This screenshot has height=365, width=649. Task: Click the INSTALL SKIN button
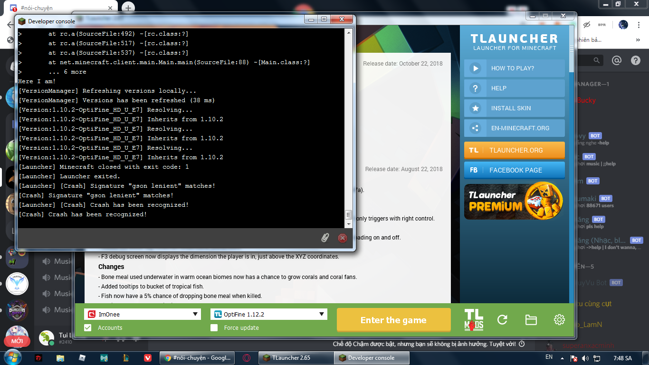click(x=515, y=108)
